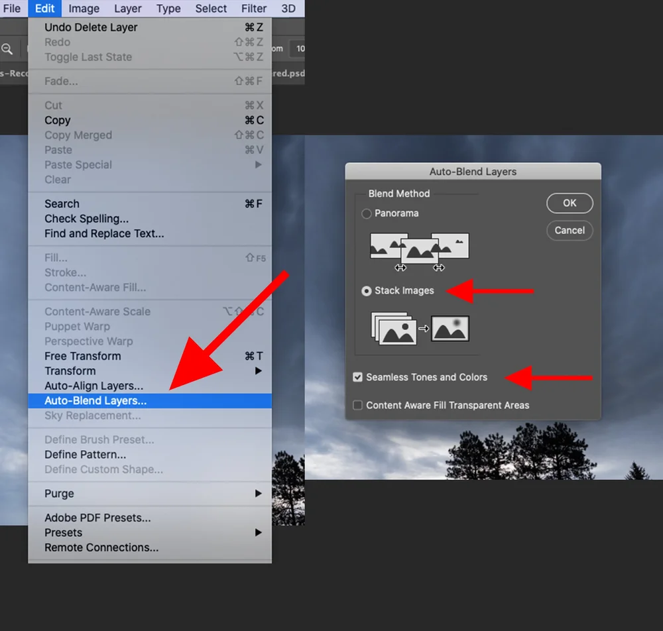Open the Purge submenu
Screen dimensions: 663x631
[x=58, y=493]
